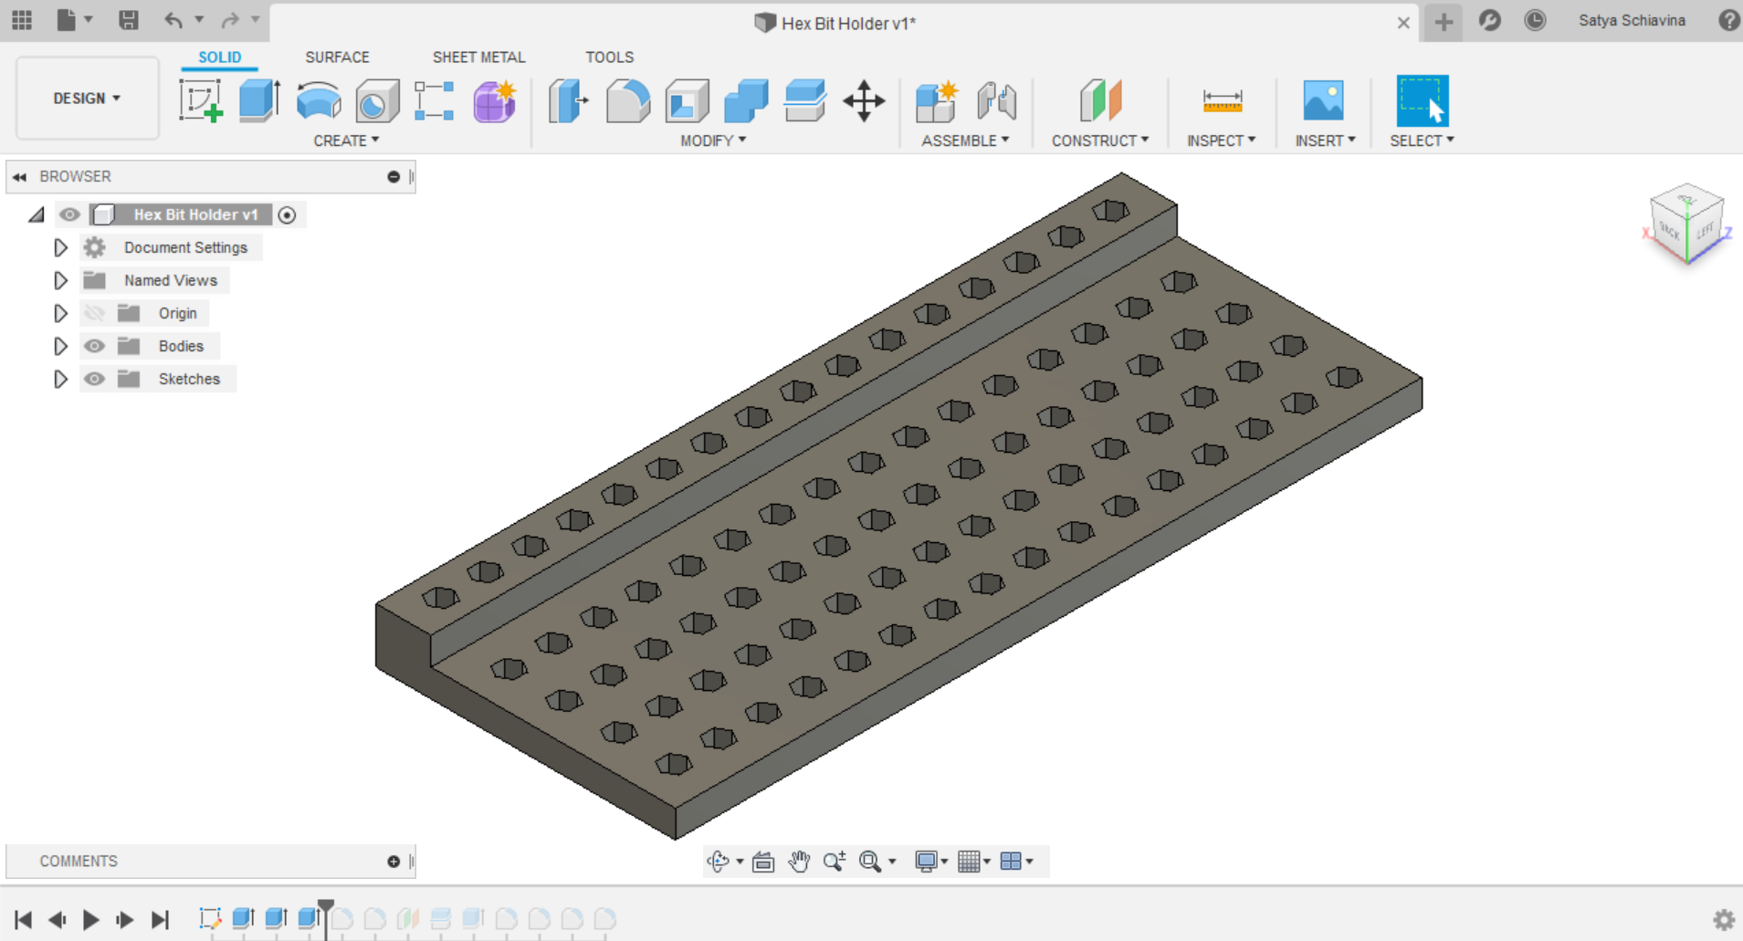Activate the Extrude tool
1743x941 pixels.
pyautogui.click(x=258, y=100)
